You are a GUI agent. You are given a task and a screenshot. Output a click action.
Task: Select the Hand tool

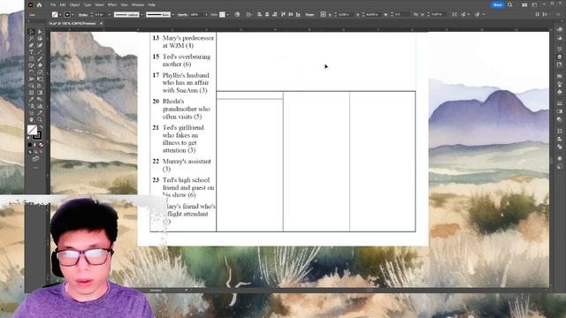tap(32, 119)
